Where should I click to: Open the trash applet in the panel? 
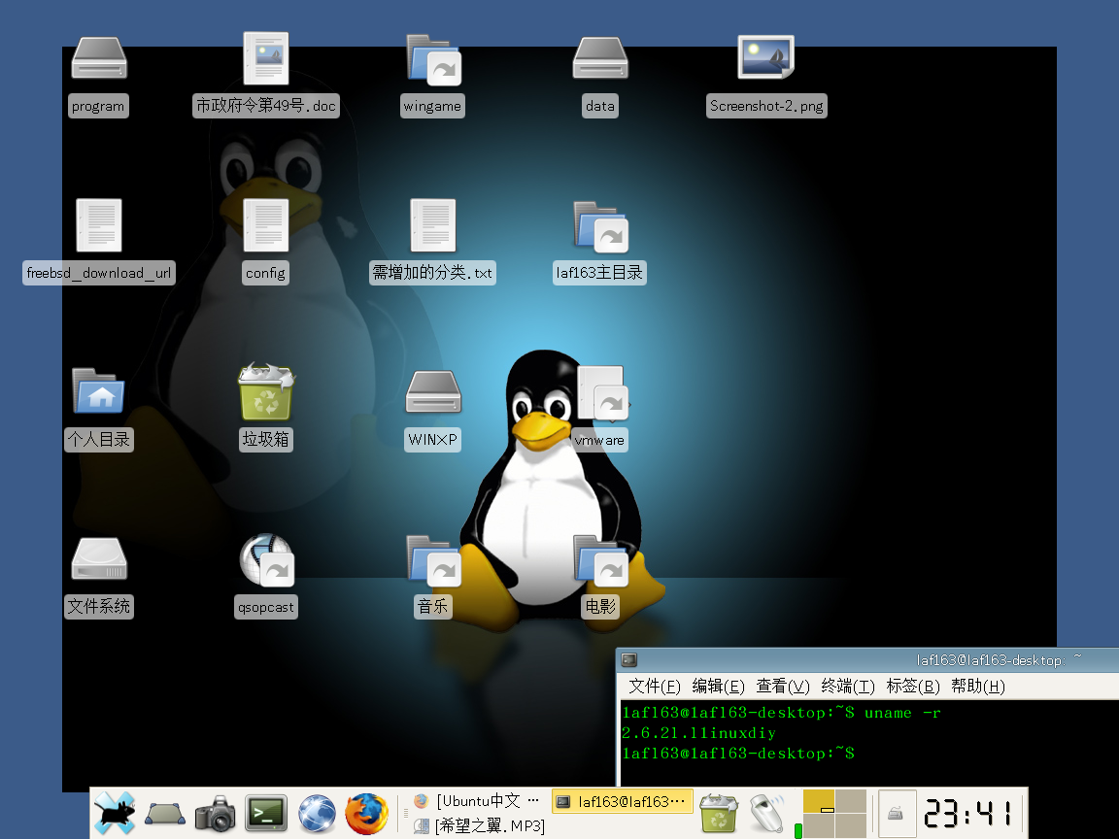718,814
